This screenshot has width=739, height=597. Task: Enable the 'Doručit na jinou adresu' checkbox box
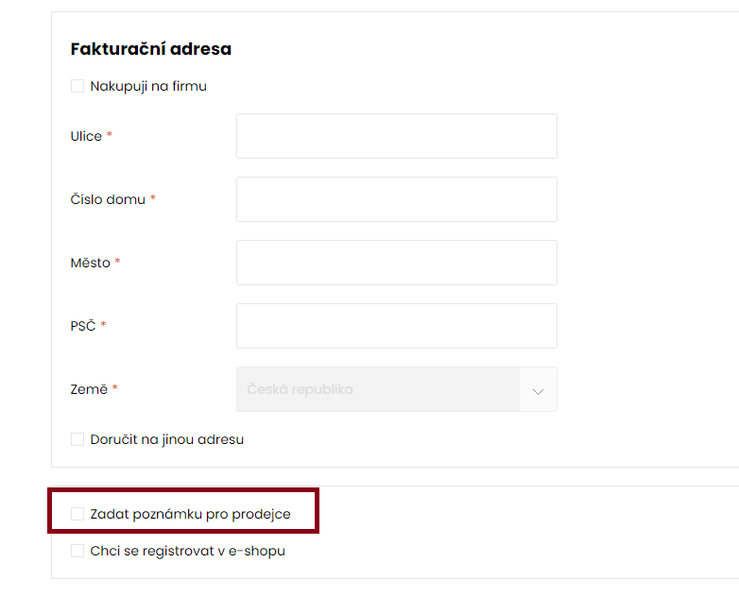tap(77, 439)
